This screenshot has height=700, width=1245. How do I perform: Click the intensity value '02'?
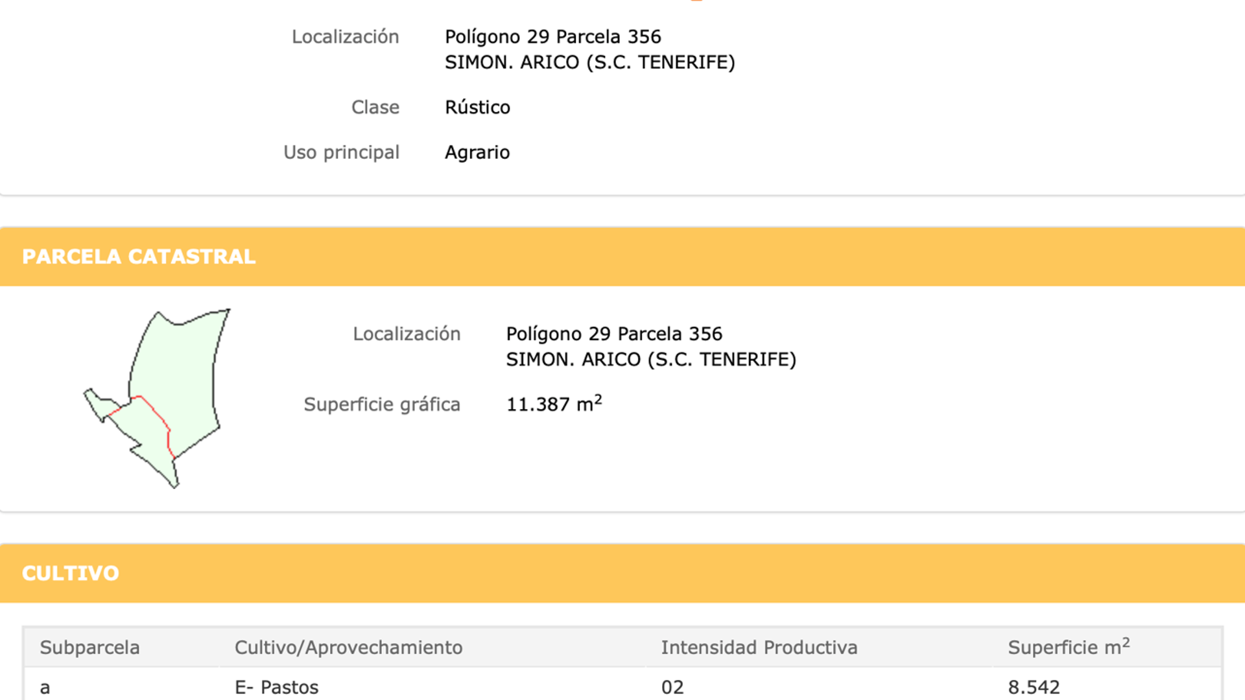[x=672, y=687]
